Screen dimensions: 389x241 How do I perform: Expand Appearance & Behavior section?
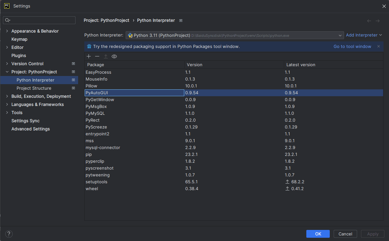click(7, 31)
